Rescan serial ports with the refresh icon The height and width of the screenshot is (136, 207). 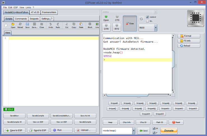pyautogui.click(x=141, y=19)
